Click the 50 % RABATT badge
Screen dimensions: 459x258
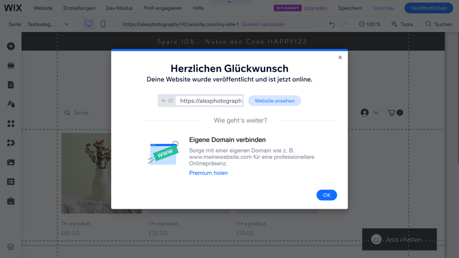(287, 8)
